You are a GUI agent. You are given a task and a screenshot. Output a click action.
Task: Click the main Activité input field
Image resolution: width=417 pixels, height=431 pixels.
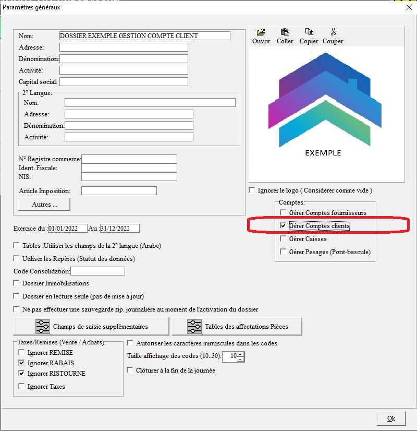click(124, 70)
